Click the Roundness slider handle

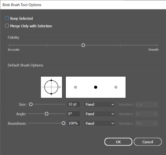(63, 123)
